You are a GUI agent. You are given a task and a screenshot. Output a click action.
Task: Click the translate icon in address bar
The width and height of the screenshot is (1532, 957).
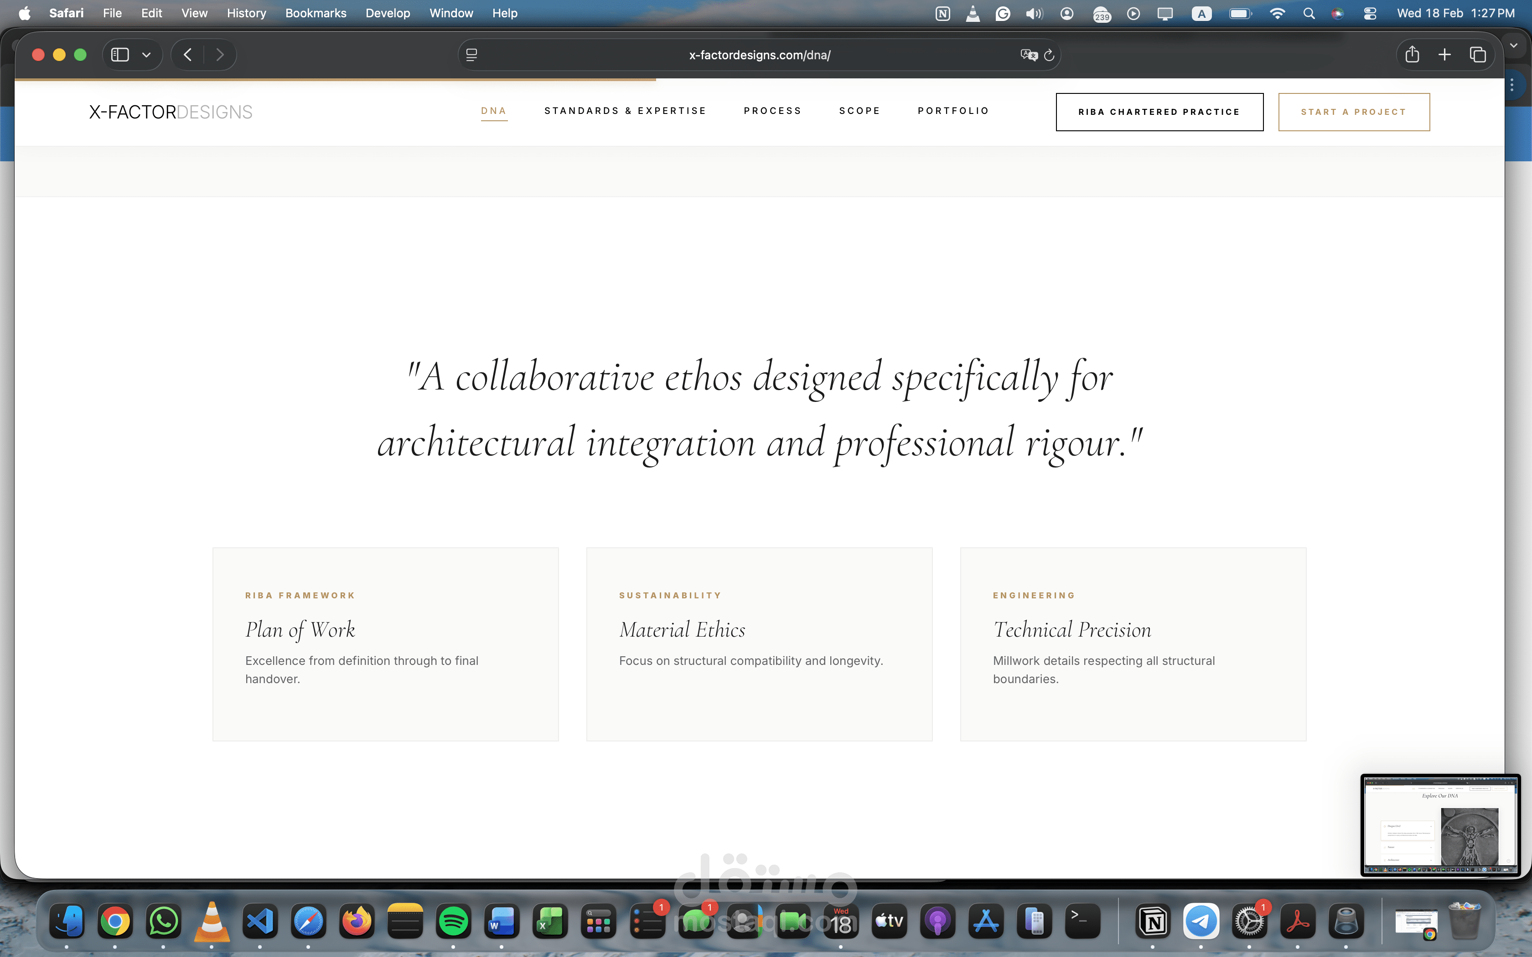click(1028, 55)
